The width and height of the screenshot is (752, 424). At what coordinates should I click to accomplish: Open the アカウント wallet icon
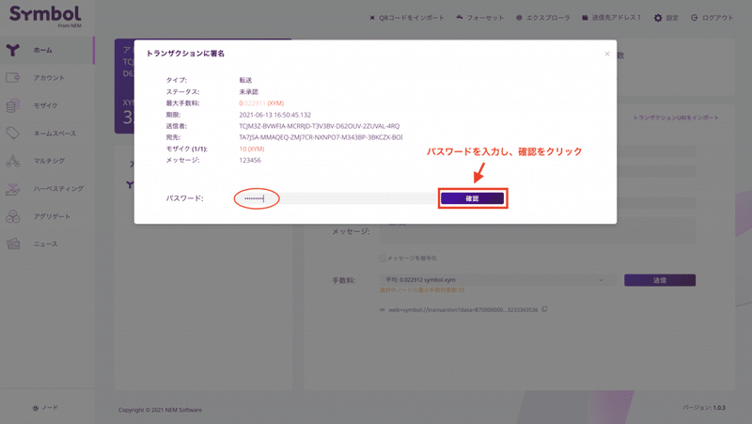point(13,78)
